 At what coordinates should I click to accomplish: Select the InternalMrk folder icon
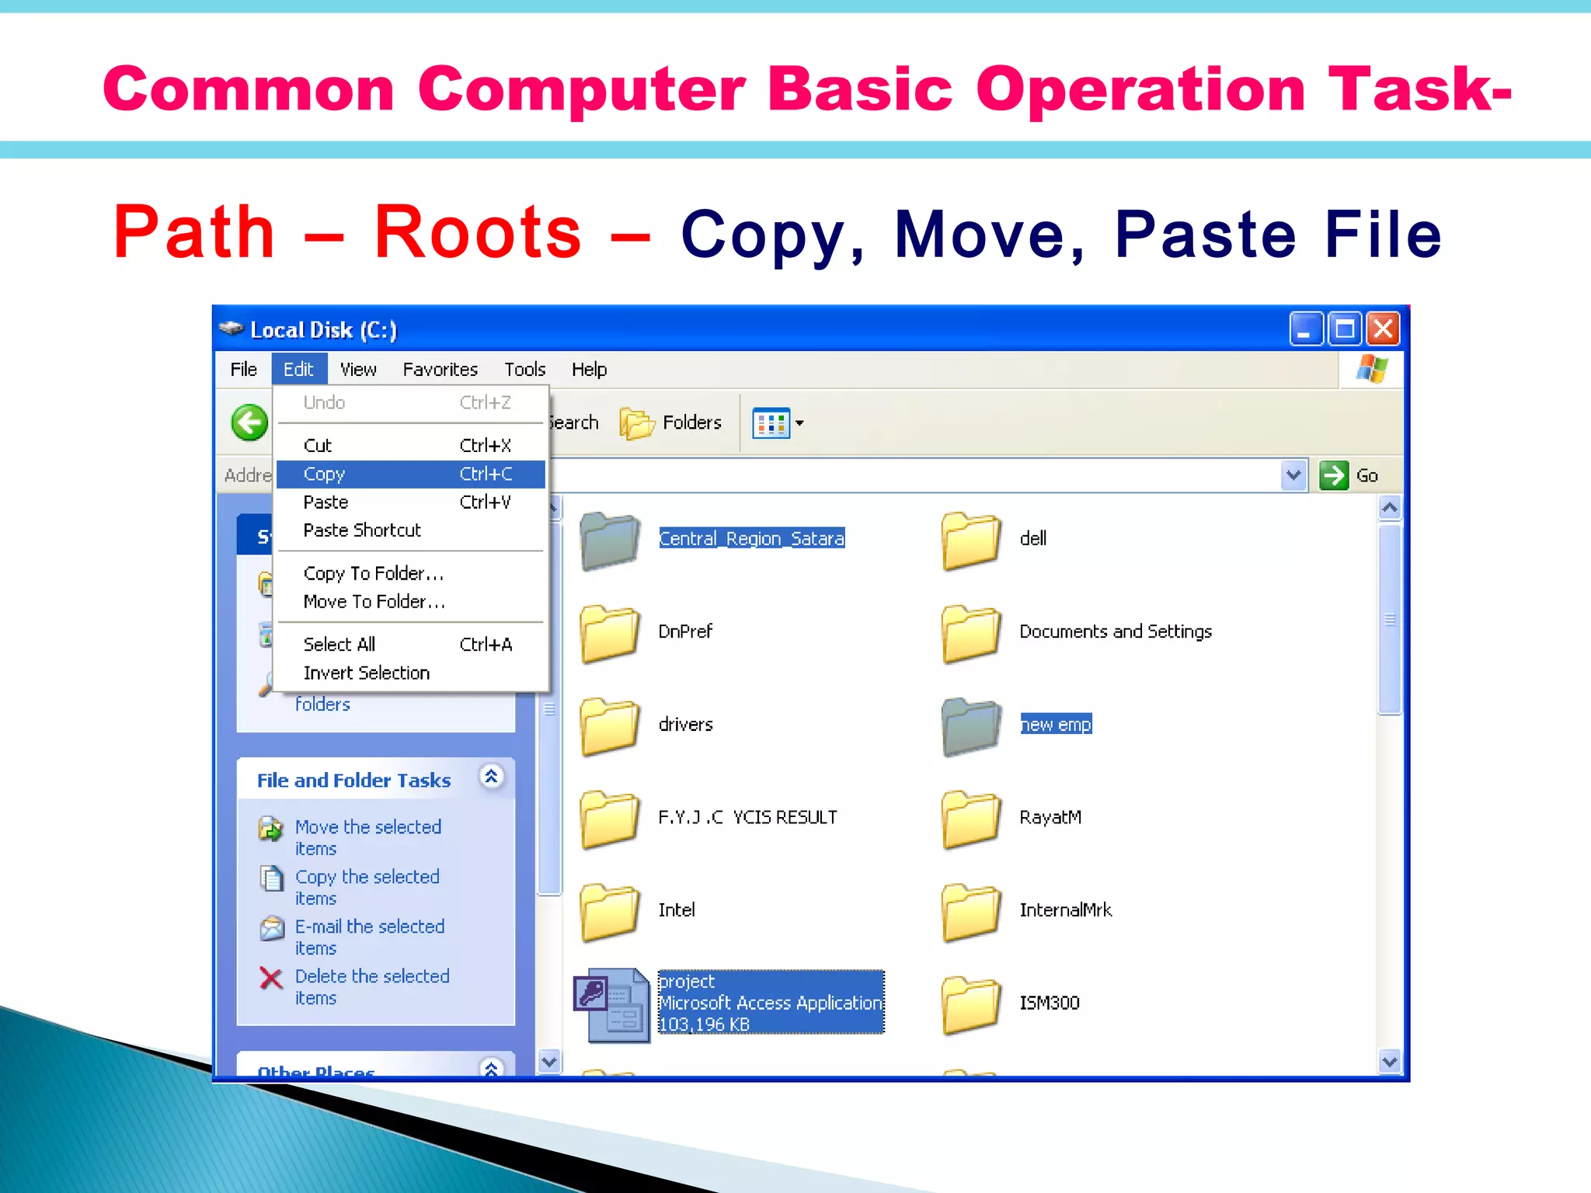971,911
